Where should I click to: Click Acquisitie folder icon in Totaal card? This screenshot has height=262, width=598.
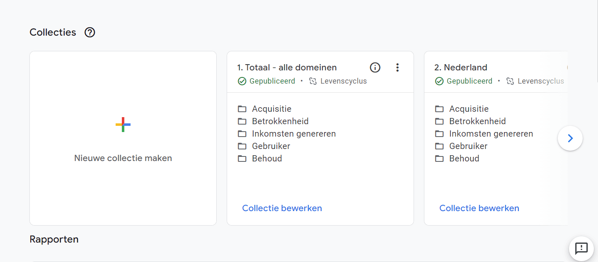point(242,109)
